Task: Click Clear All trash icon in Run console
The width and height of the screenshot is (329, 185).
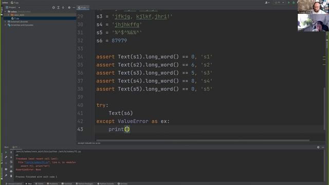Action: 11,176
